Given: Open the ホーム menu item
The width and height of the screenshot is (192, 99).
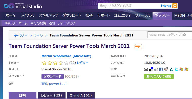Looking at the screenshot, I should pyautogui.click(x=11, y=15).
